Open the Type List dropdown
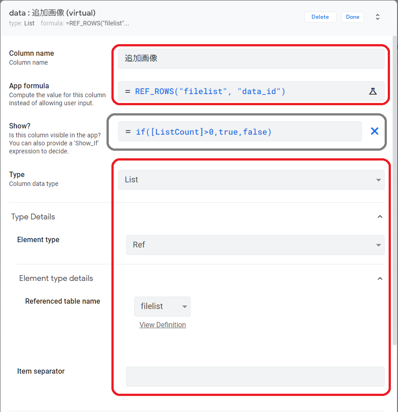Screen dimensions: 398x412 tap(251, 180)
